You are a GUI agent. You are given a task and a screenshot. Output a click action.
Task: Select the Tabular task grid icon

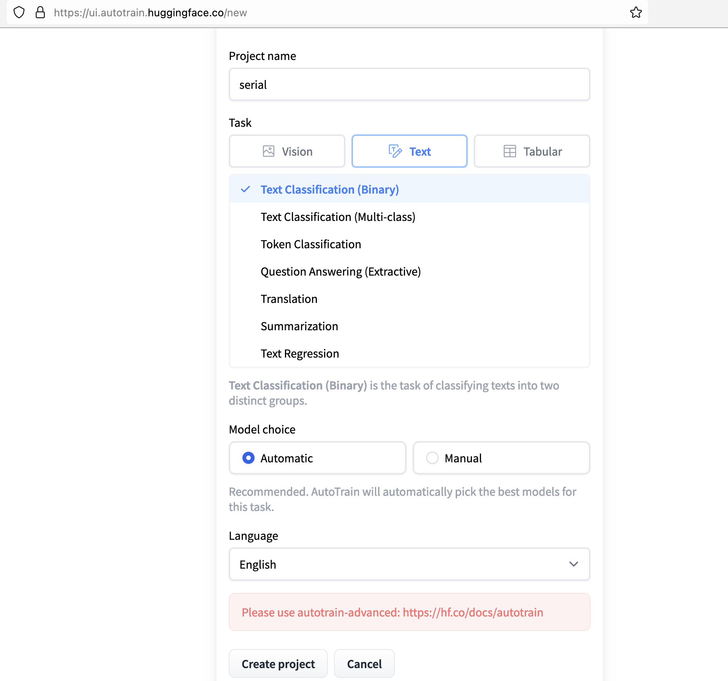pos(509,151)
